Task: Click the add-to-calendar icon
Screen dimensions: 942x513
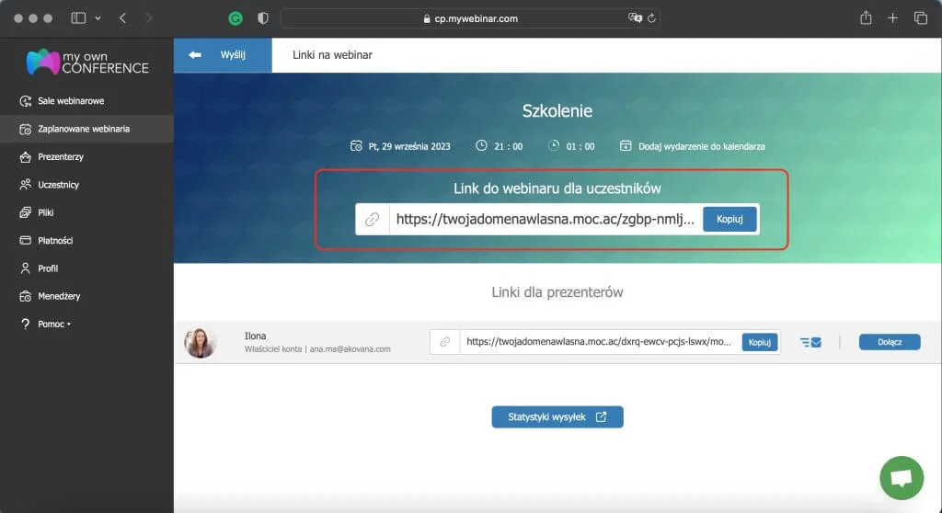Action: click(626, 146)
